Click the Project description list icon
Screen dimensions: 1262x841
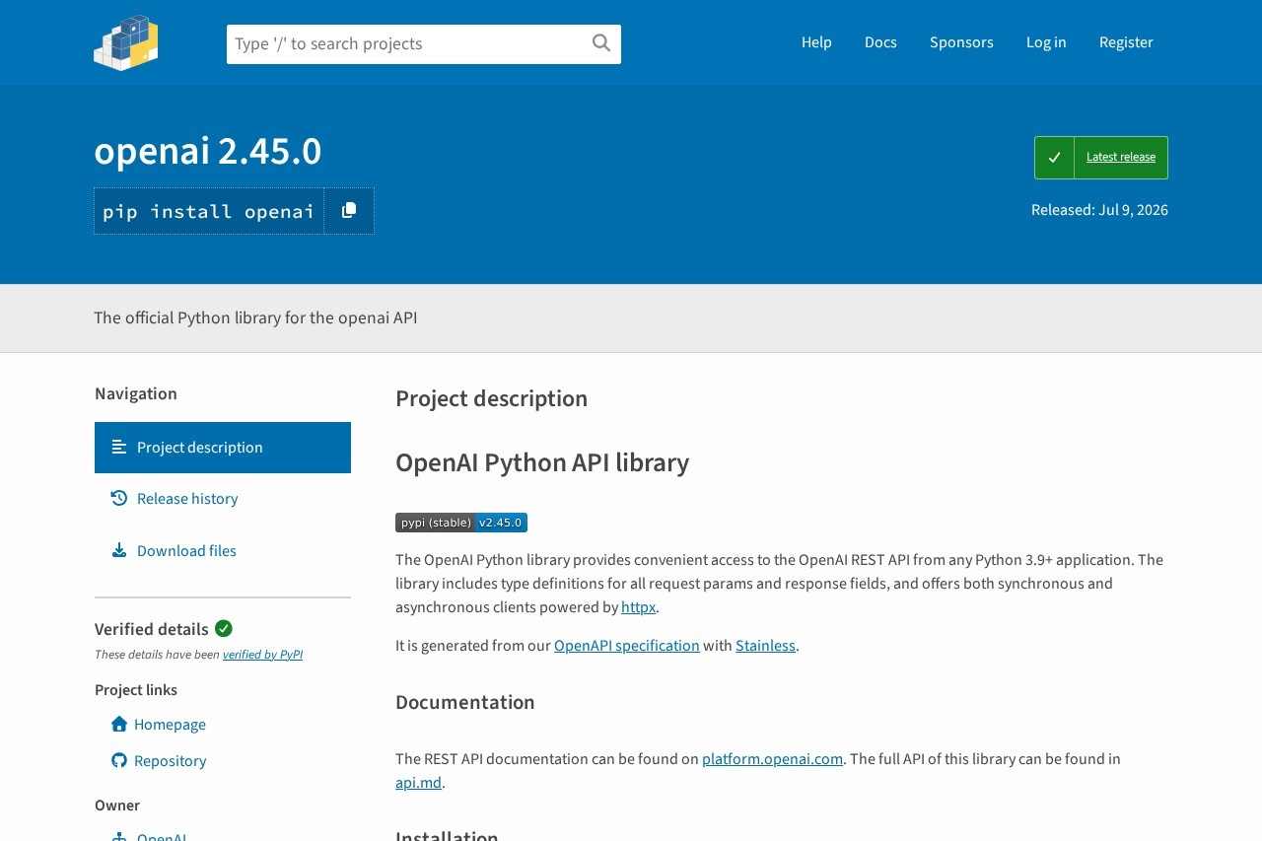coord(119,448)
